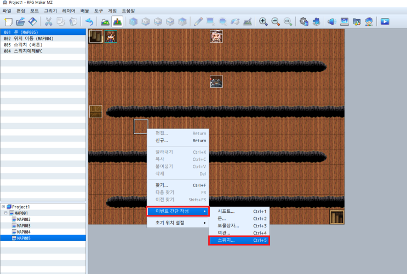Open the 도구 menu
Viewport: 407px width, 274px height.
click(x=99, y=10)
